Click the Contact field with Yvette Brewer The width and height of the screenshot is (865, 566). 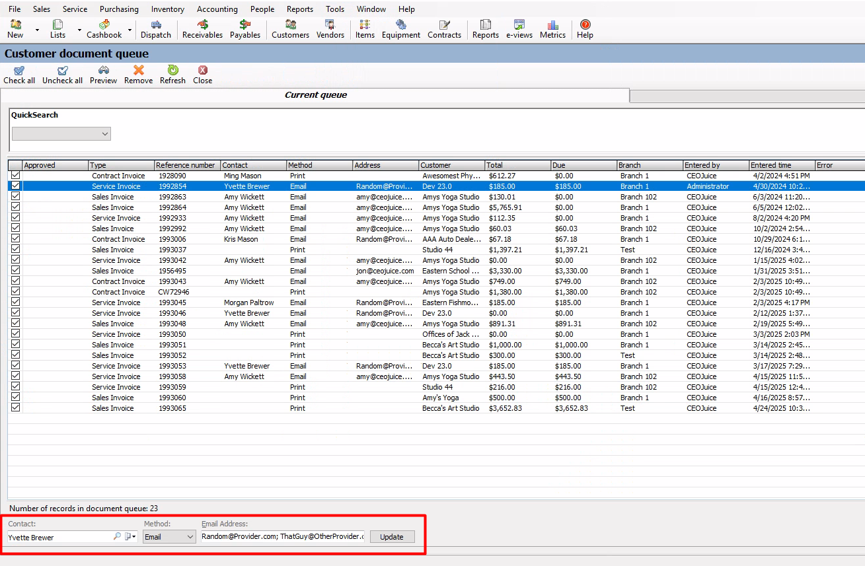(x=59, y=537)
